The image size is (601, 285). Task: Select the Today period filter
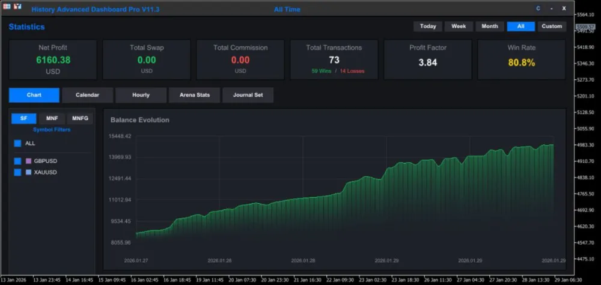coord(428,26)
